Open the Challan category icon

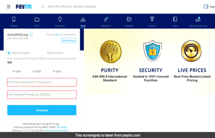pyautogui.click(x=152, y=20)
